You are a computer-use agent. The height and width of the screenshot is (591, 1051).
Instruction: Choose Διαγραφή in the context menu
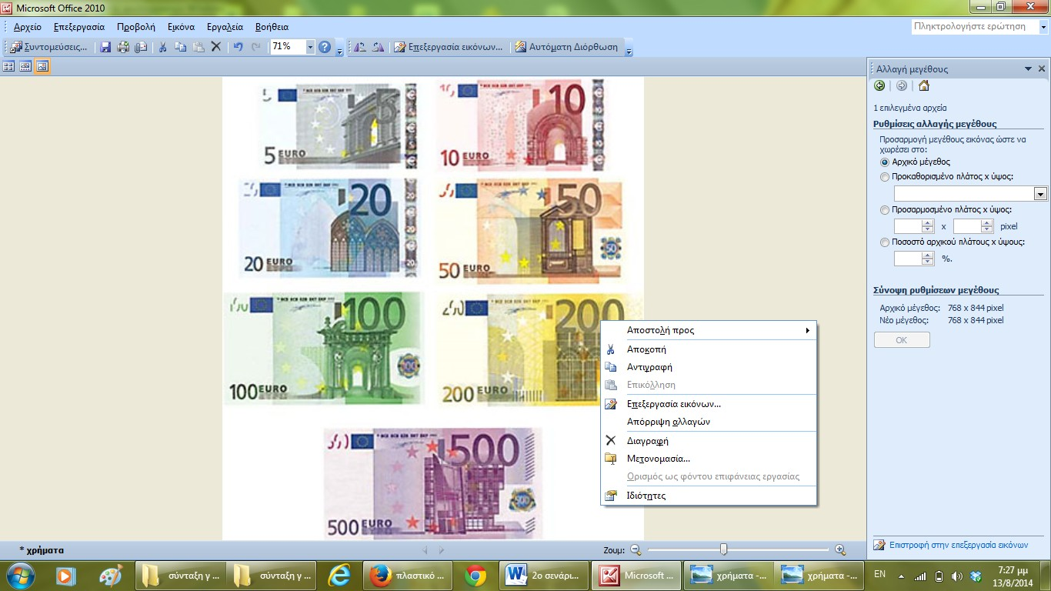709,441
